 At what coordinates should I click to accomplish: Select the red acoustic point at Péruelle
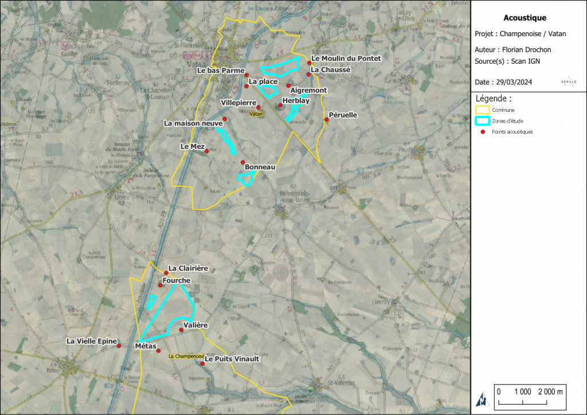click(x=327, y=119)
